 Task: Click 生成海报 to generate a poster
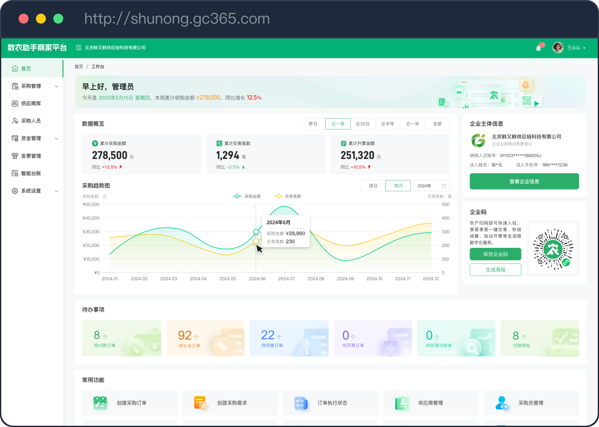495,269
